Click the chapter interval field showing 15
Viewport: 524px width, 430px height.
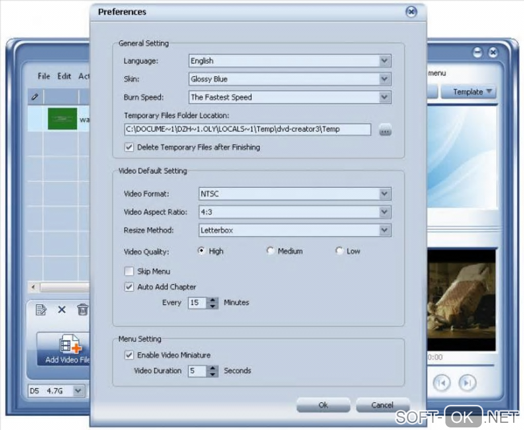click(197, 303)
